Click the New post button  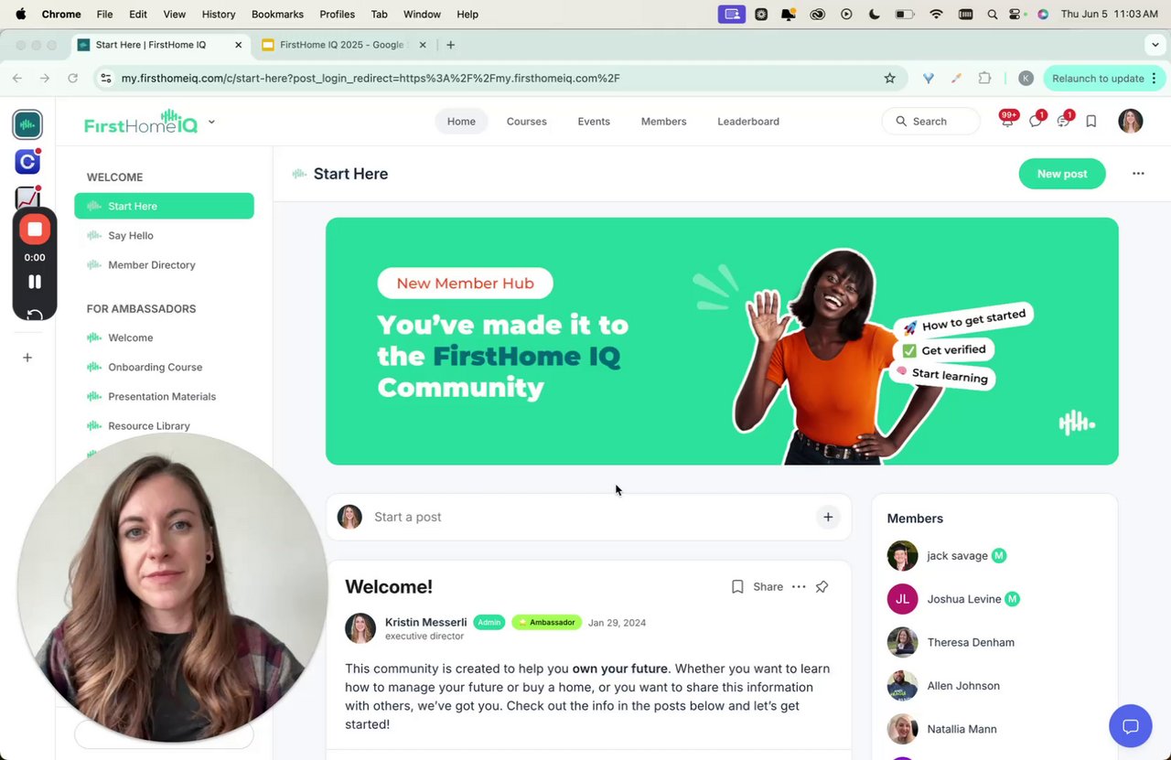(x=1062, y=174)
